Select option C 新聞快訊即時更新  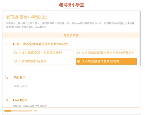coord(43,61)
